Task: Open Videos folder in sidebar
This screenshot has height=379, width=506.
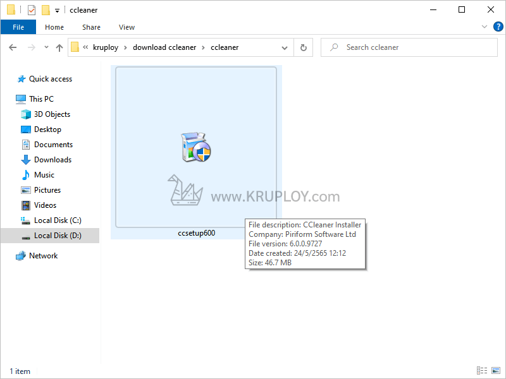Action: [x=45, y=205]
